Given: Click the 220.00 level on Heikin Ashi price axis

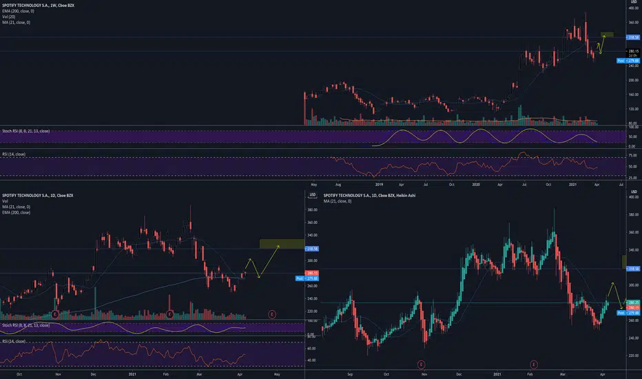Looking at the screenshot, I should pyautogui.click(x=634, y=356).
